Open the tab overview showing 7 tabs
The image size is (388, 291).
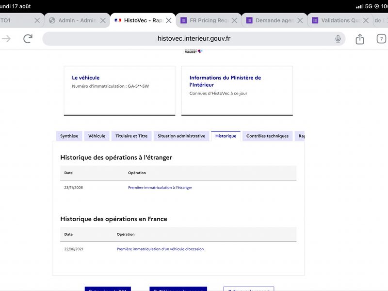tap(381, 39)
